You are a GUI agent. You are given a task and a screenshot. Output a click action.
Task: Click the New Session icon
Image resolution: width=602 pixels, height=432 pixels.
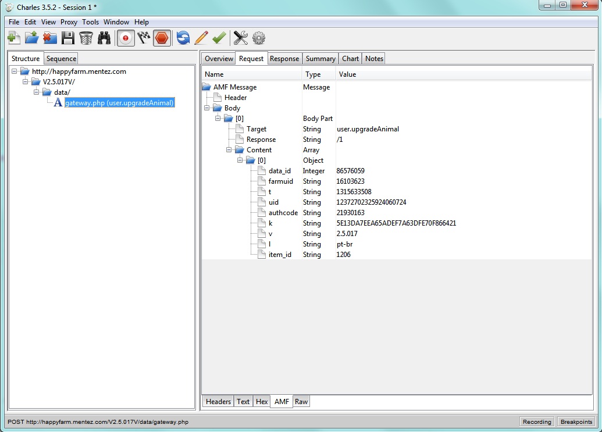point(13,38)
